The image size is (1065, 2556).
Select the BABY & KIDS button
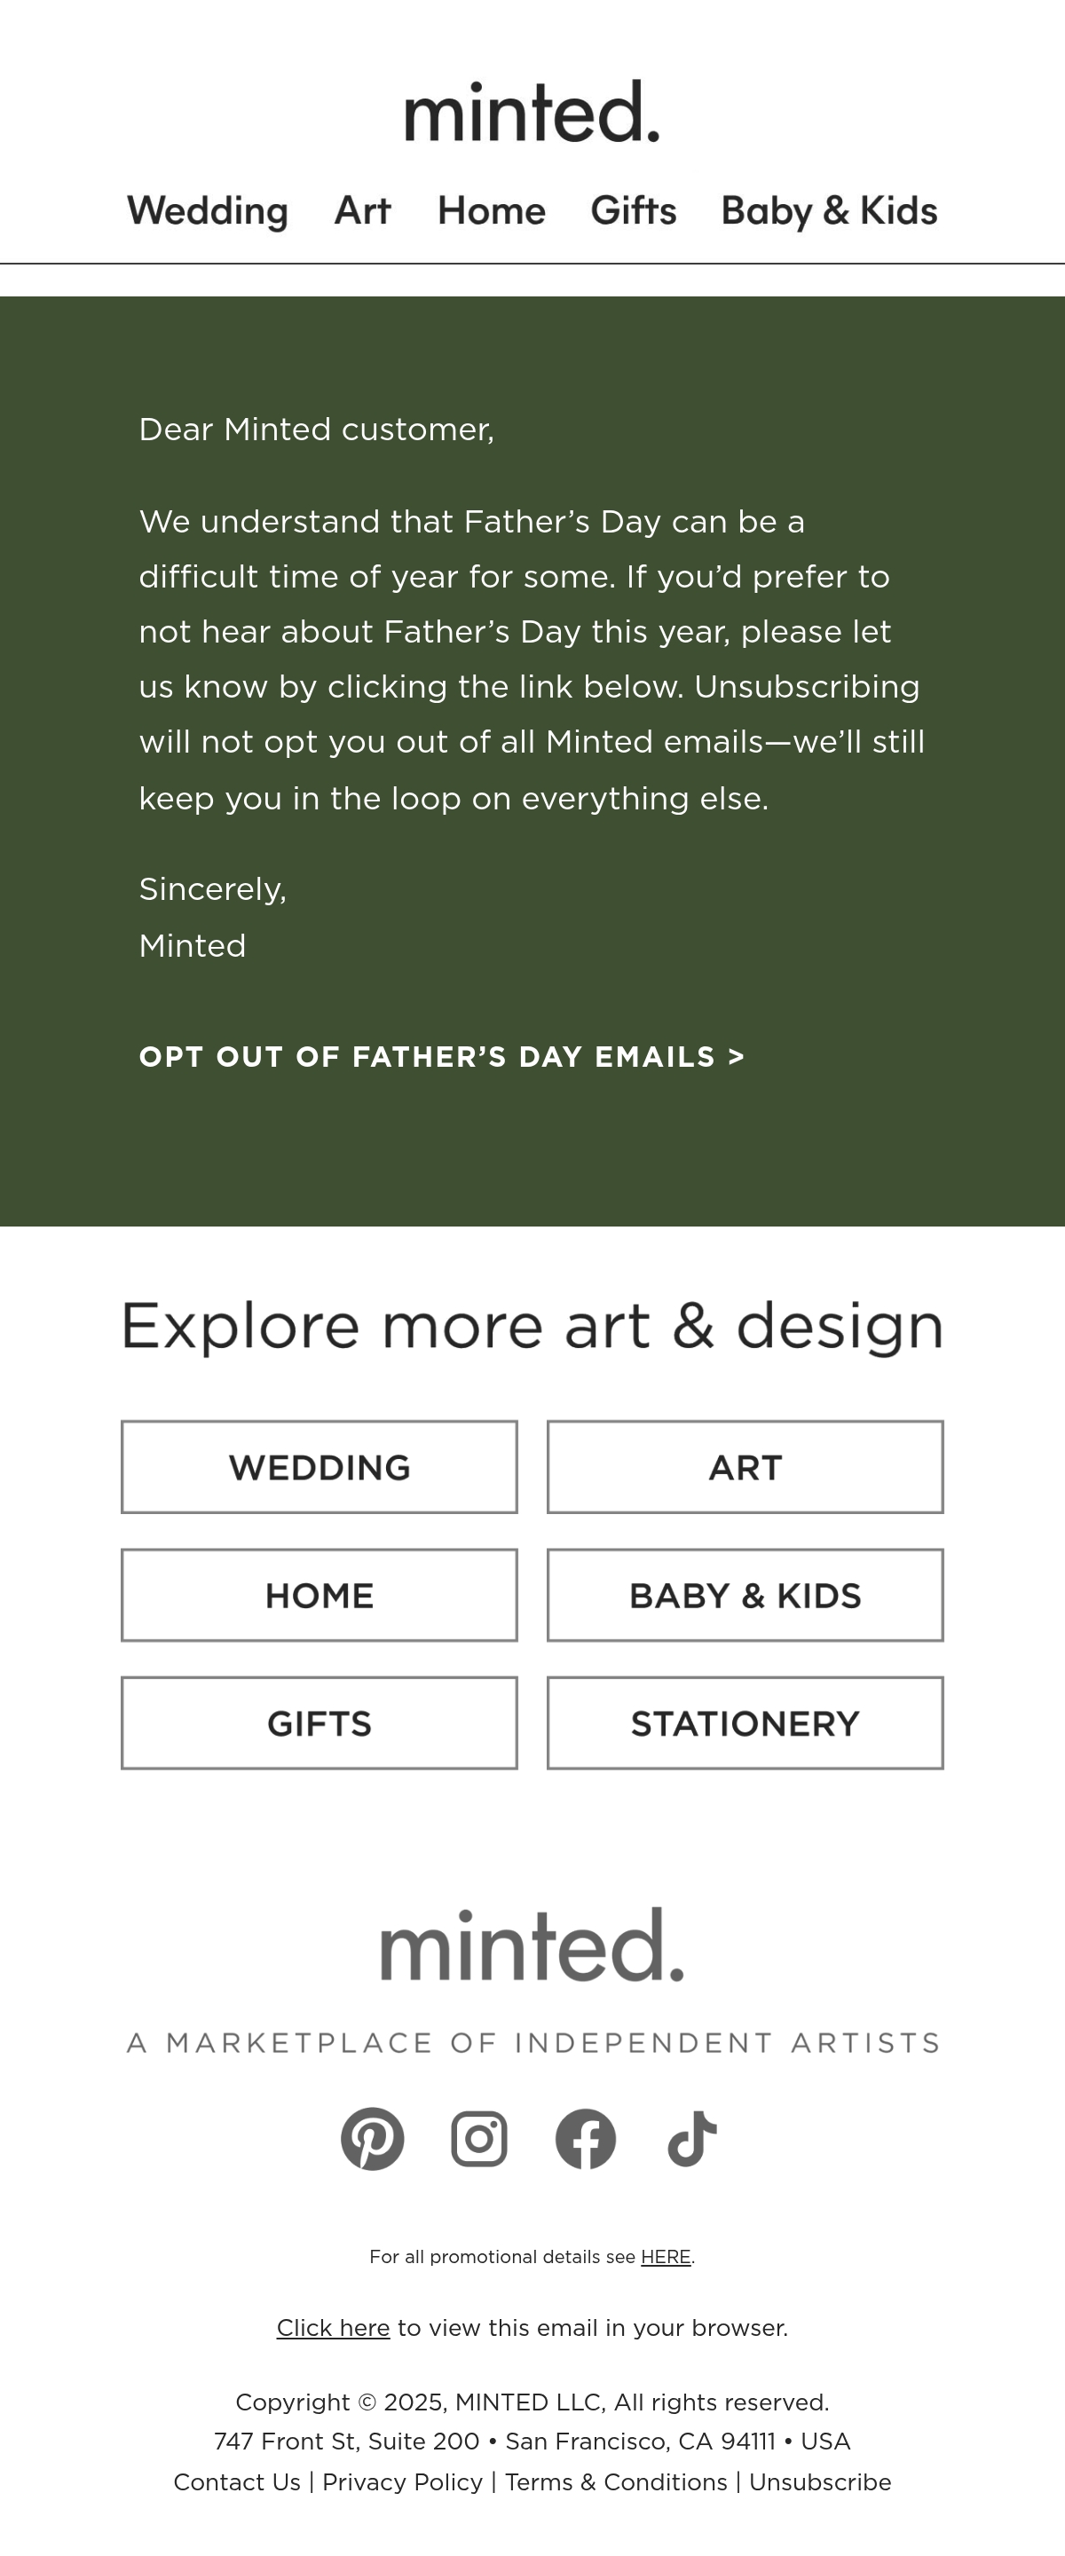point(745,1595)
